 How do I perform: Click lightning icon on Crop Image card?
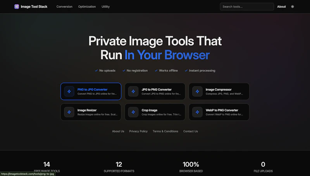pos(133,112)
